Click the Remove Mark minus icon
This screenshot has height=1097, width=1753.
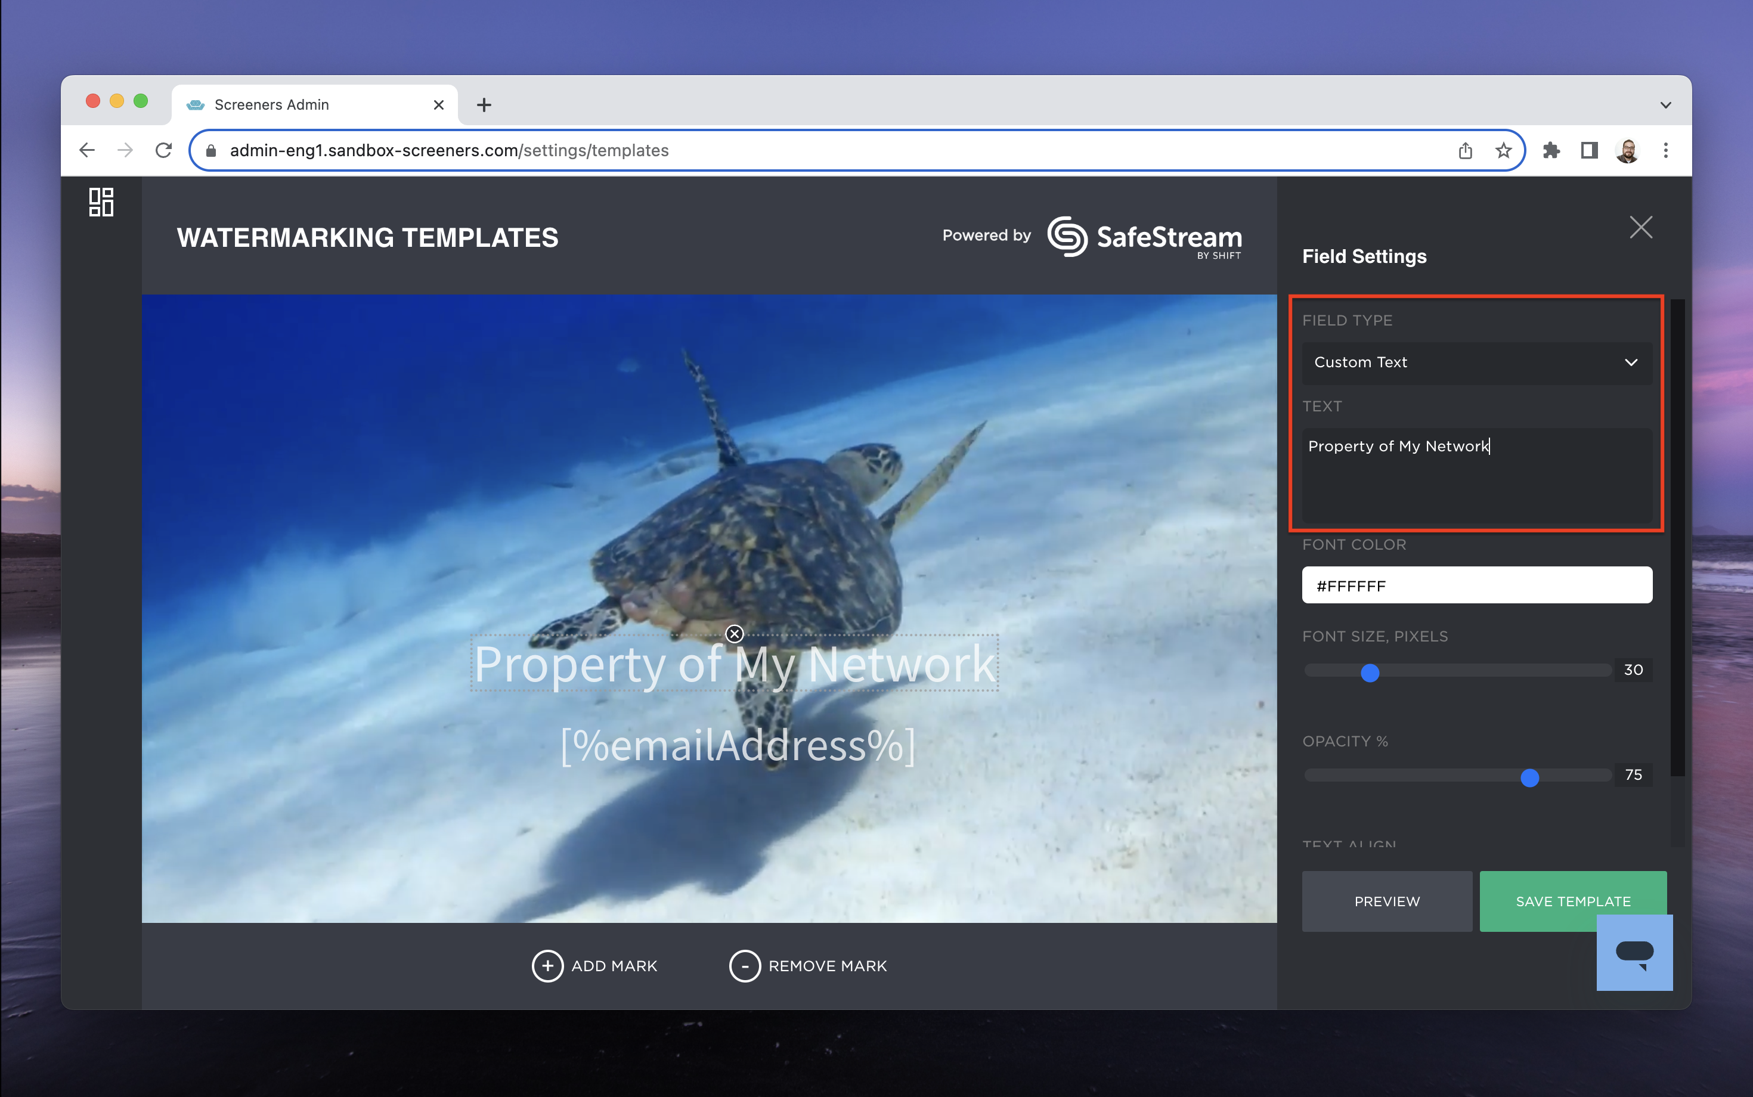tap(745, 966)
